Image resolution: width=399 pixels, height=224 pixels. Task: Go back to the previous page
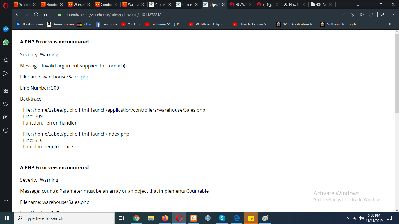coord(17,14)
